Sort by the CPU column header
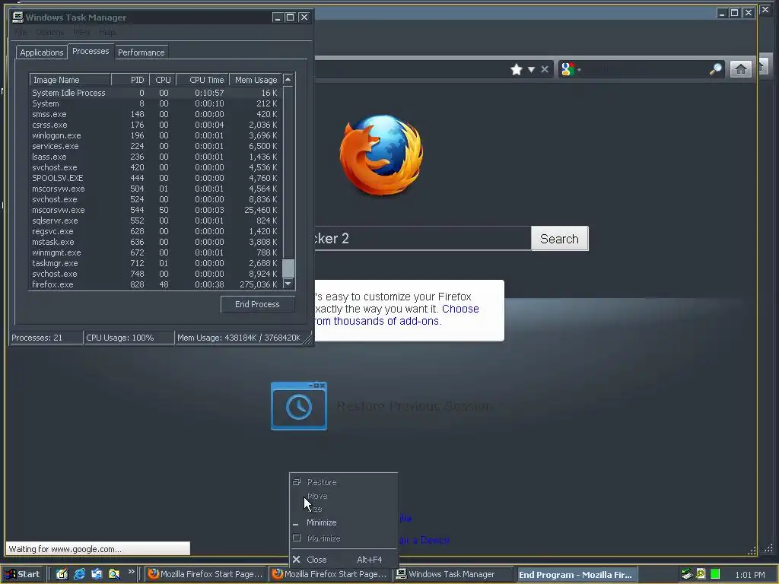This screenshot has height=584, width=779. click(x=163, y=79)
